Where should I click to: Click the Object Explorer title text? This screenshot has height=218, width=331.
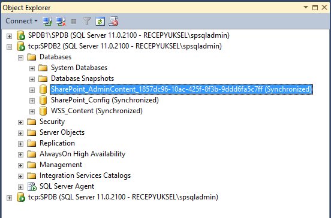tap(26, 8)
